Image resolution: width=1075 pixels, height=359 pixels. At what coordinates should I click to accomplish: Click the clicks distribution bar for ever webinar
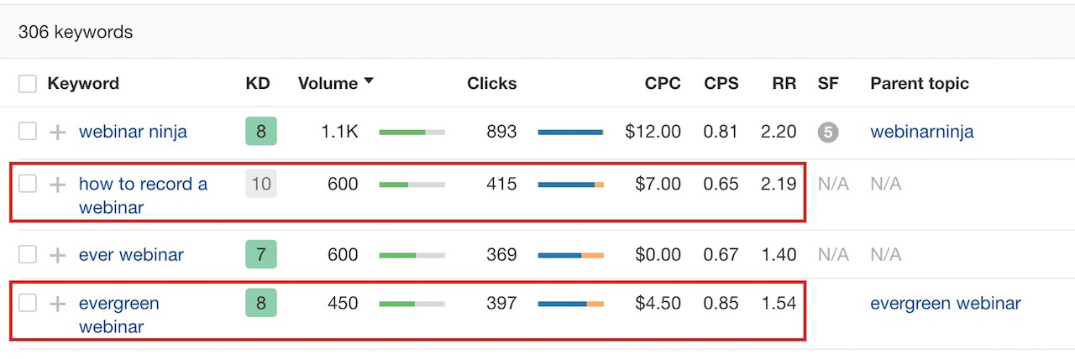[571, 255]
